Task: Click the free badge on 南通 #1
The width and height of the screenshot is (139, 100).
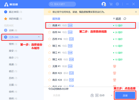Action: (x=70, y=25)
